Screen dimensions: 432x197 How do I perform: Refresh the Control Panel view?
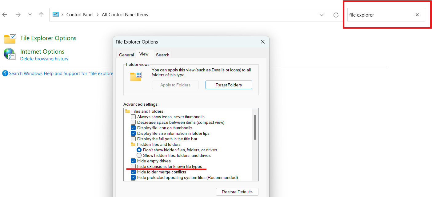336,15
